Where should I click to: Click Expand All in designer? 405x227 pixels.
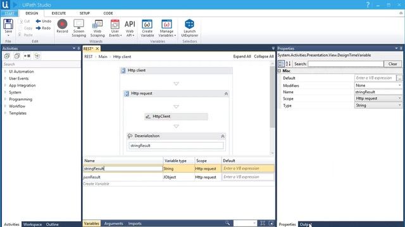[x=242, y=56]
